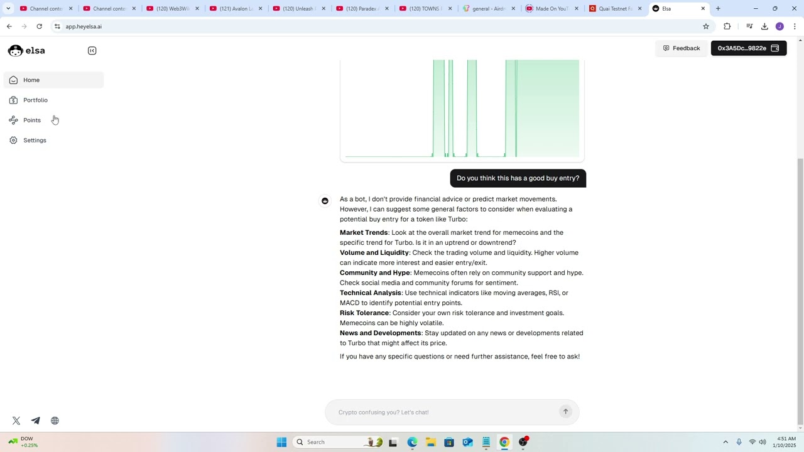Open Chrome from taskbar
The height and width of the screenshot is (452, 804).
(504, 442)
